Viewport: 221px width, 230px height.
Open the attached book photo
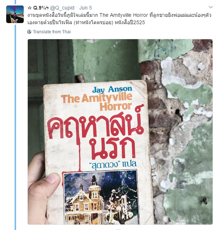[120, 132]
